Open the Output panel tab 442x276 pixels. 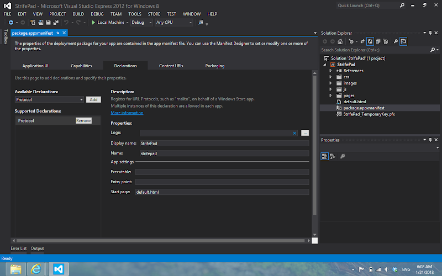pos(37,248)
